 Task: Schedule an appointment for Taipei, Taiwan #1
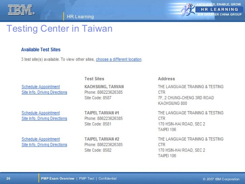41,113
